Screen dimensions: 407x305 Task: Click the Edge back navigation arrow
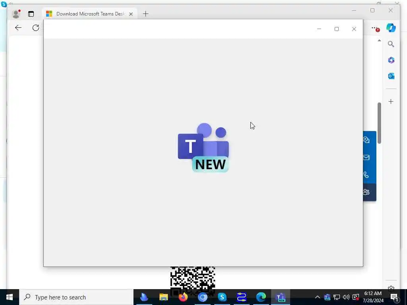18,28
